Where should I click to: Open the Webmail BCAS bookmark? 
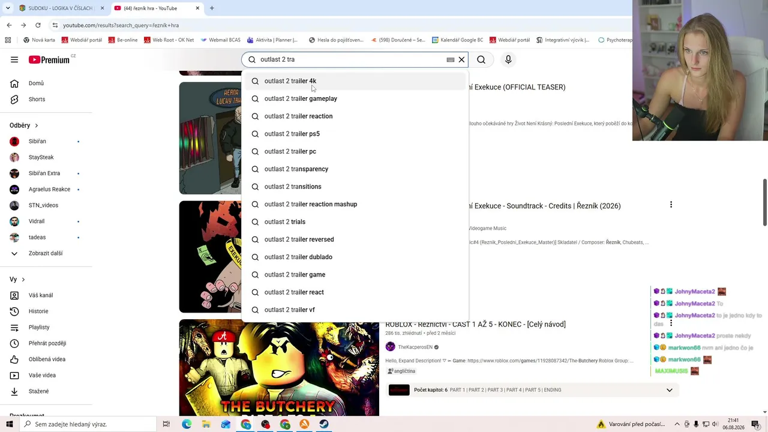pos(220,40)
